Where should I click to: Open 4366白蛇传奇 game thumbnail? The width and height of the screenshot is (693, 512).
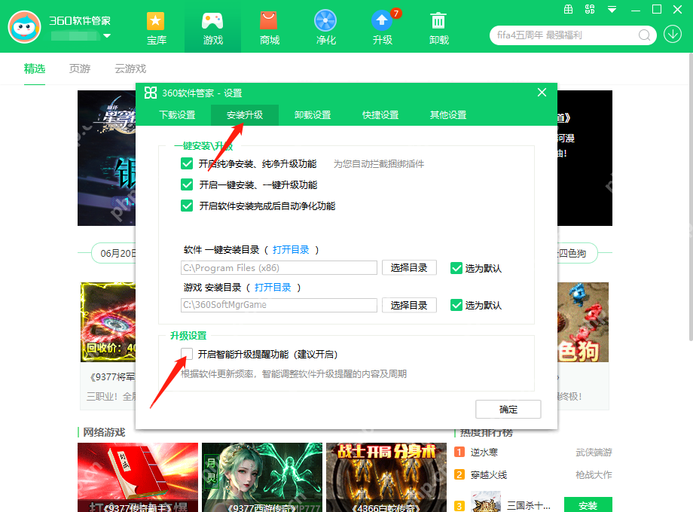tap(386, 477)
